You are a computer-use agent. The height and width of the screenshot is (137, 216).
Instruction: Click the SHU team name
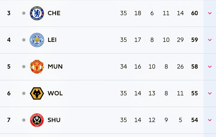tap(54, 120)
